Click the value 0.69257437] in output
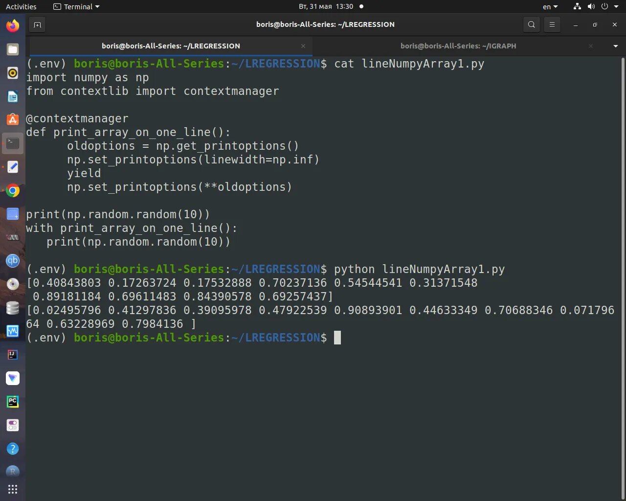 (296, 296)
